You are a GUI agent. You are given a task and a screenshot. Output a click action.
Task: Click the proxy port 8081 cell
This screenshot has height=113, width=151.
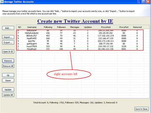click(124, 49)
